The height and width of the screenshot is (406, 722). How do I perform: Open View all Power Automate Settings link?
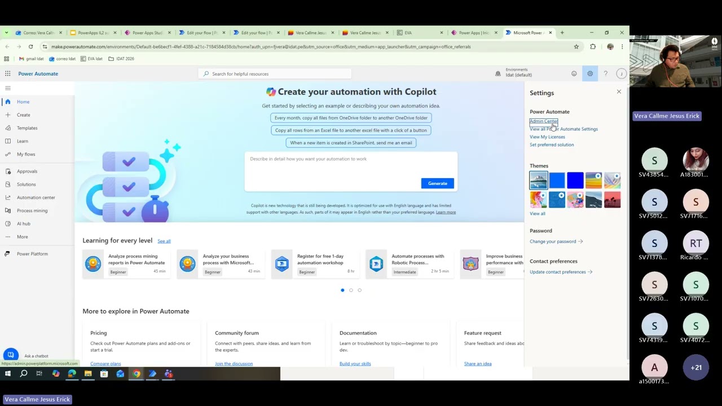coord(563,129)
